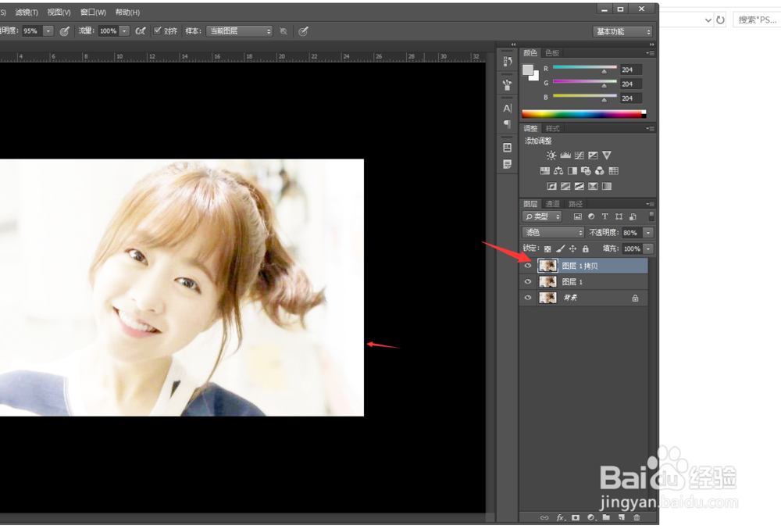Add a Vibrance adjustment
This screenshot has height=529, width=781.
coord(607,155)
